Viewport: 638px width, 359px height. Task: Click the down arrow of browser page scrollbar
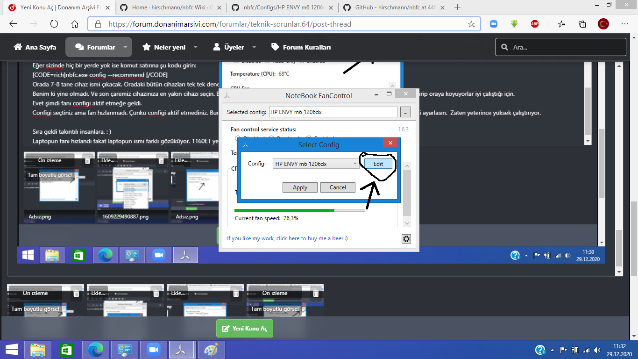[x=634, y=336]
